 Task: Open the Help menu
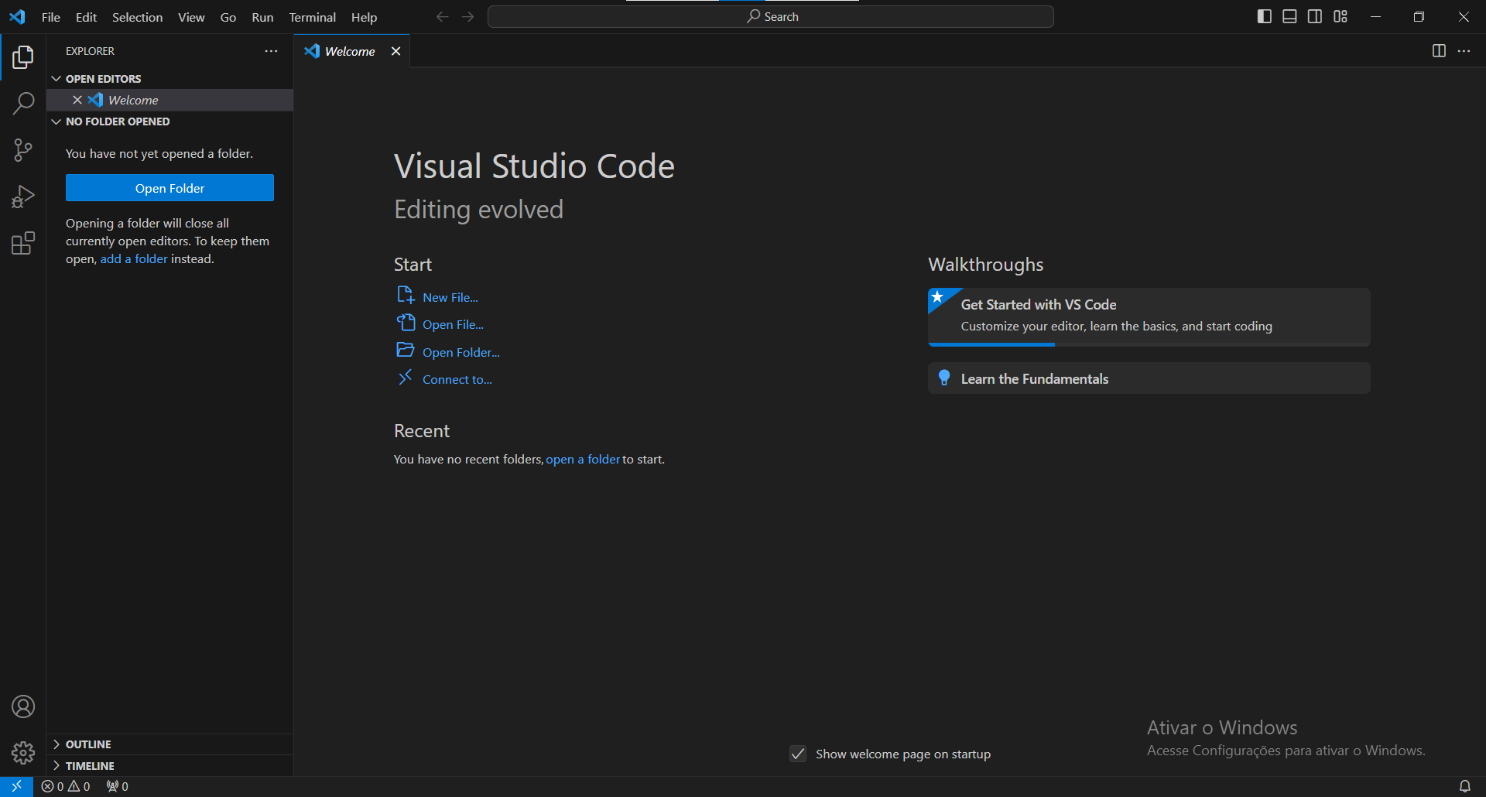(364, 17)
